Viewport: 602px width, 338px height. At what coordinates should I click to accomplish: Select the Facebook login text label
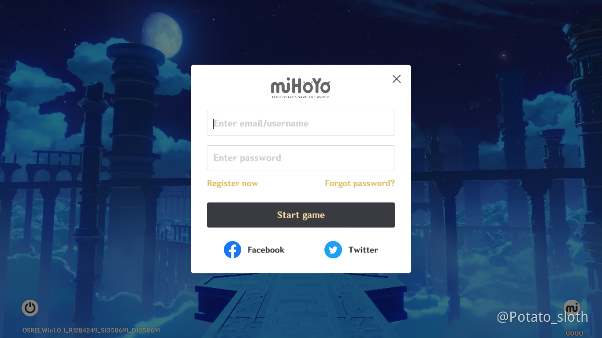(266, 250)
